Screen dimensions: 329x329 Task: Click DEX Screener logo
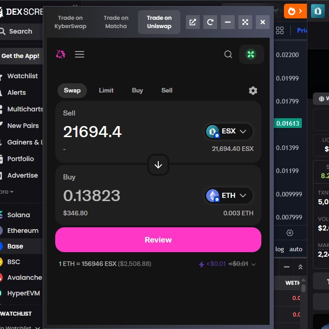tap(22, 12)
